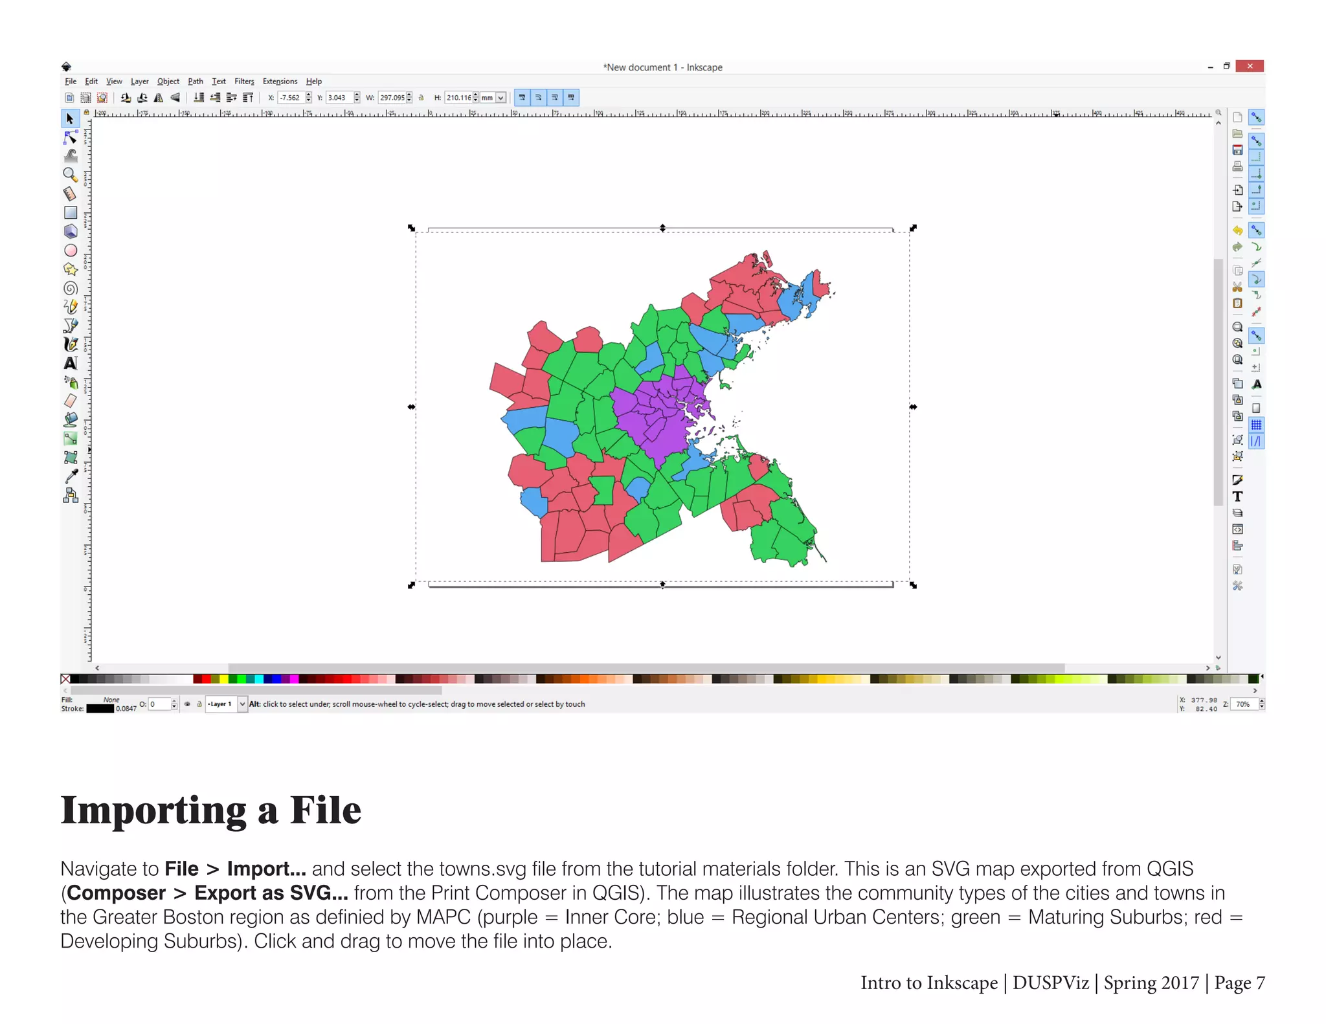Select the Paint Bucket fill tool

click(x=71, y=419)
